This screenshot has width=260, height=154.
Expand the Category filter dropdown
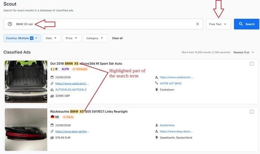tap(95, 38)
